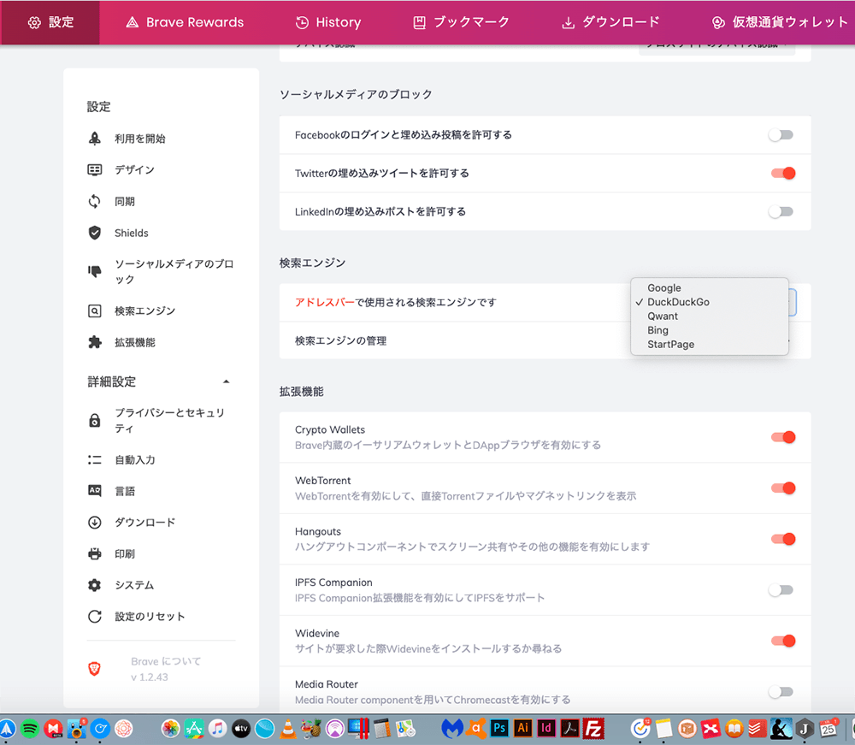855x745 pixels.
Task: Open the 仮想通貨ウォレット tab
Action: 780,22
